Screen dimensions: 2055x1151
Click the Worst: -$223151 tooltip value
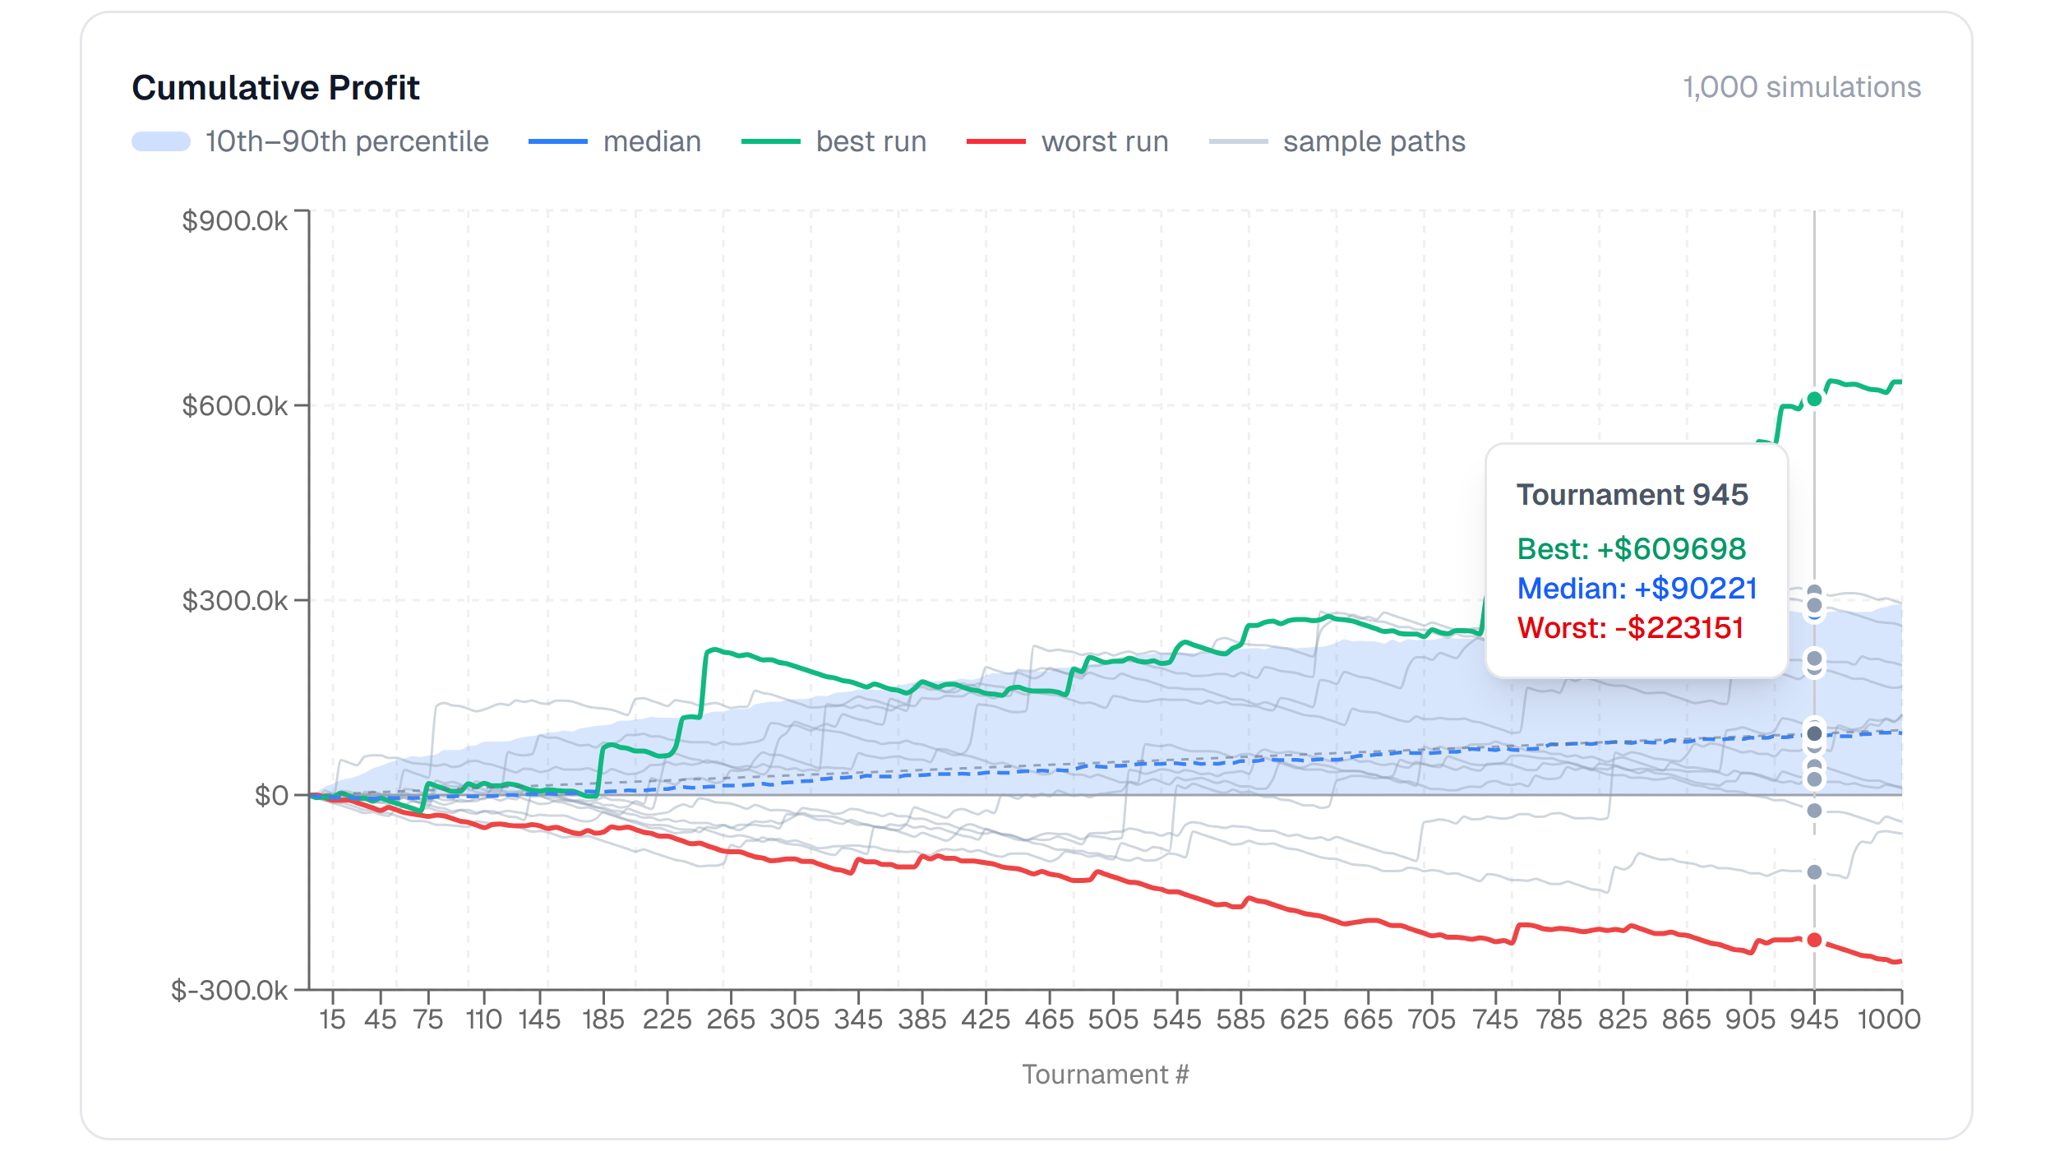[1630, 627]
